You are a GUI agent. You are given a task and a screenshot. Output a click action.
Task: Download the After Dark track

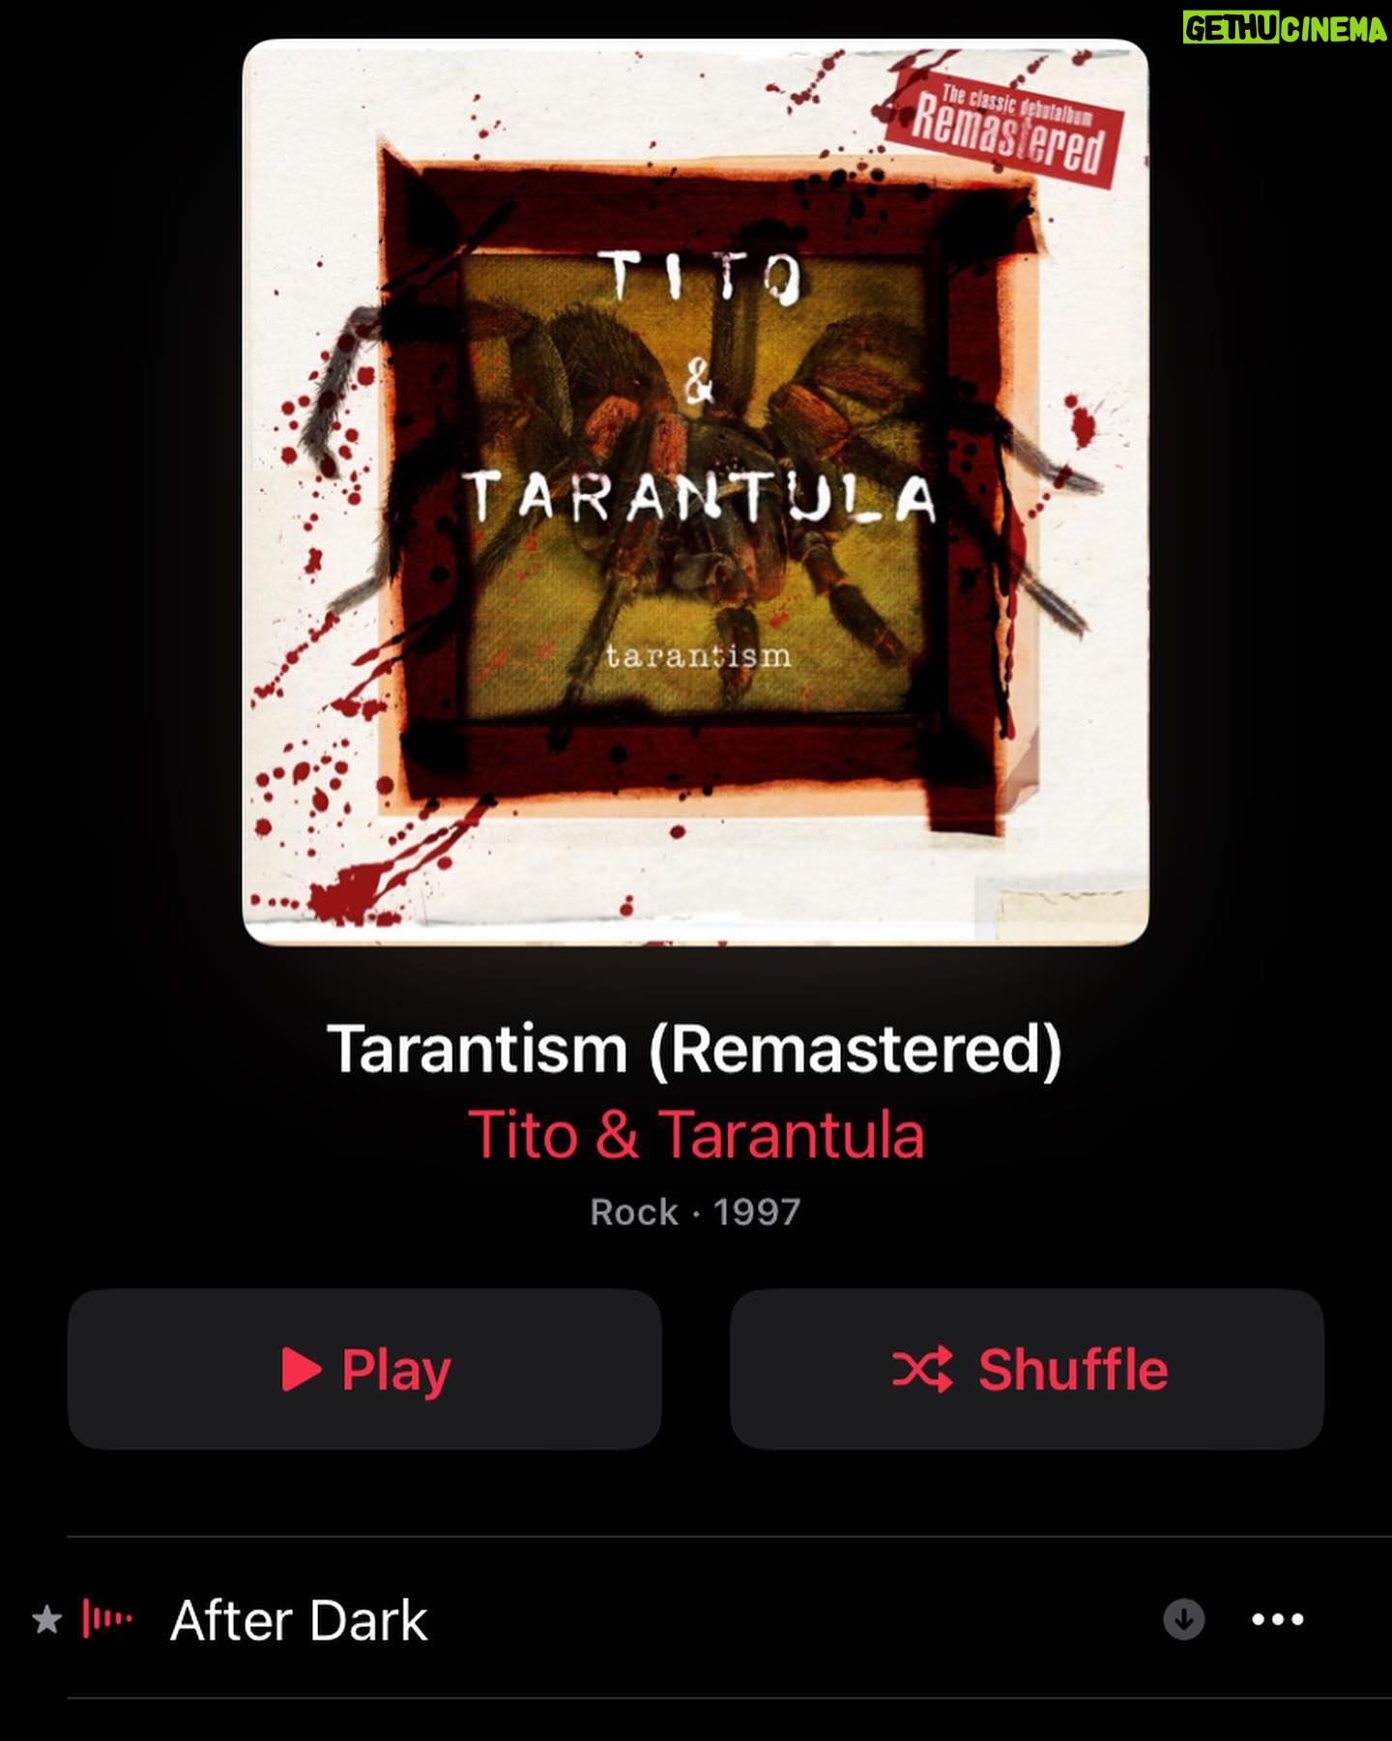tap(1183, 1619)
